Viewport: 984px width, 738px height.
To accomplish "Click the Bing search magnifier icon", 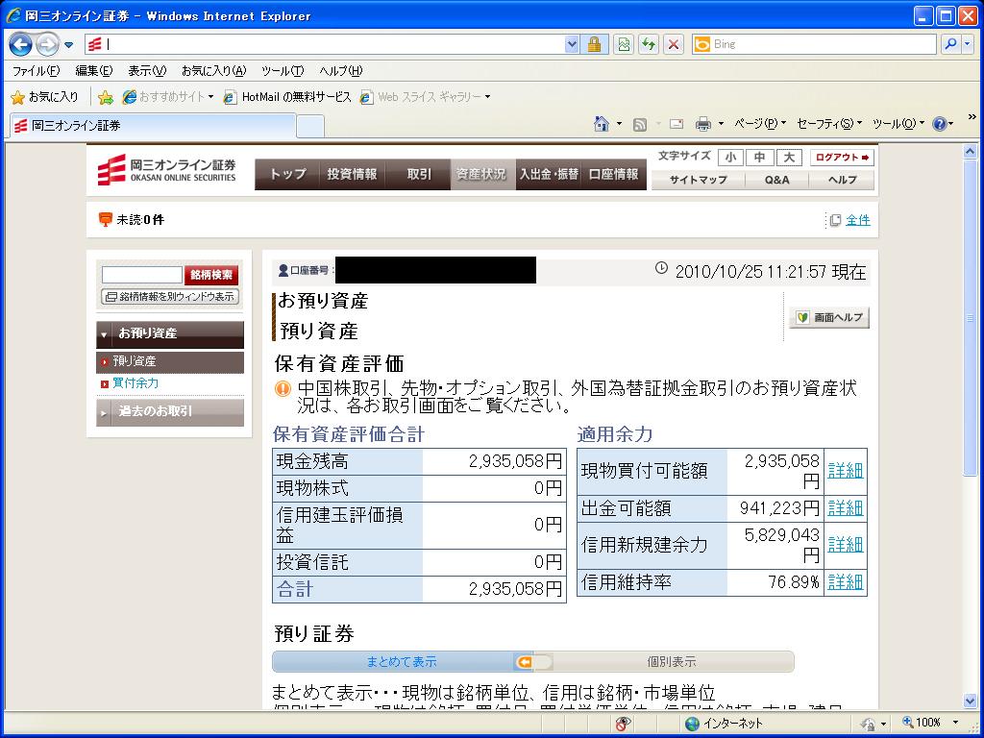I will (949, 44).
